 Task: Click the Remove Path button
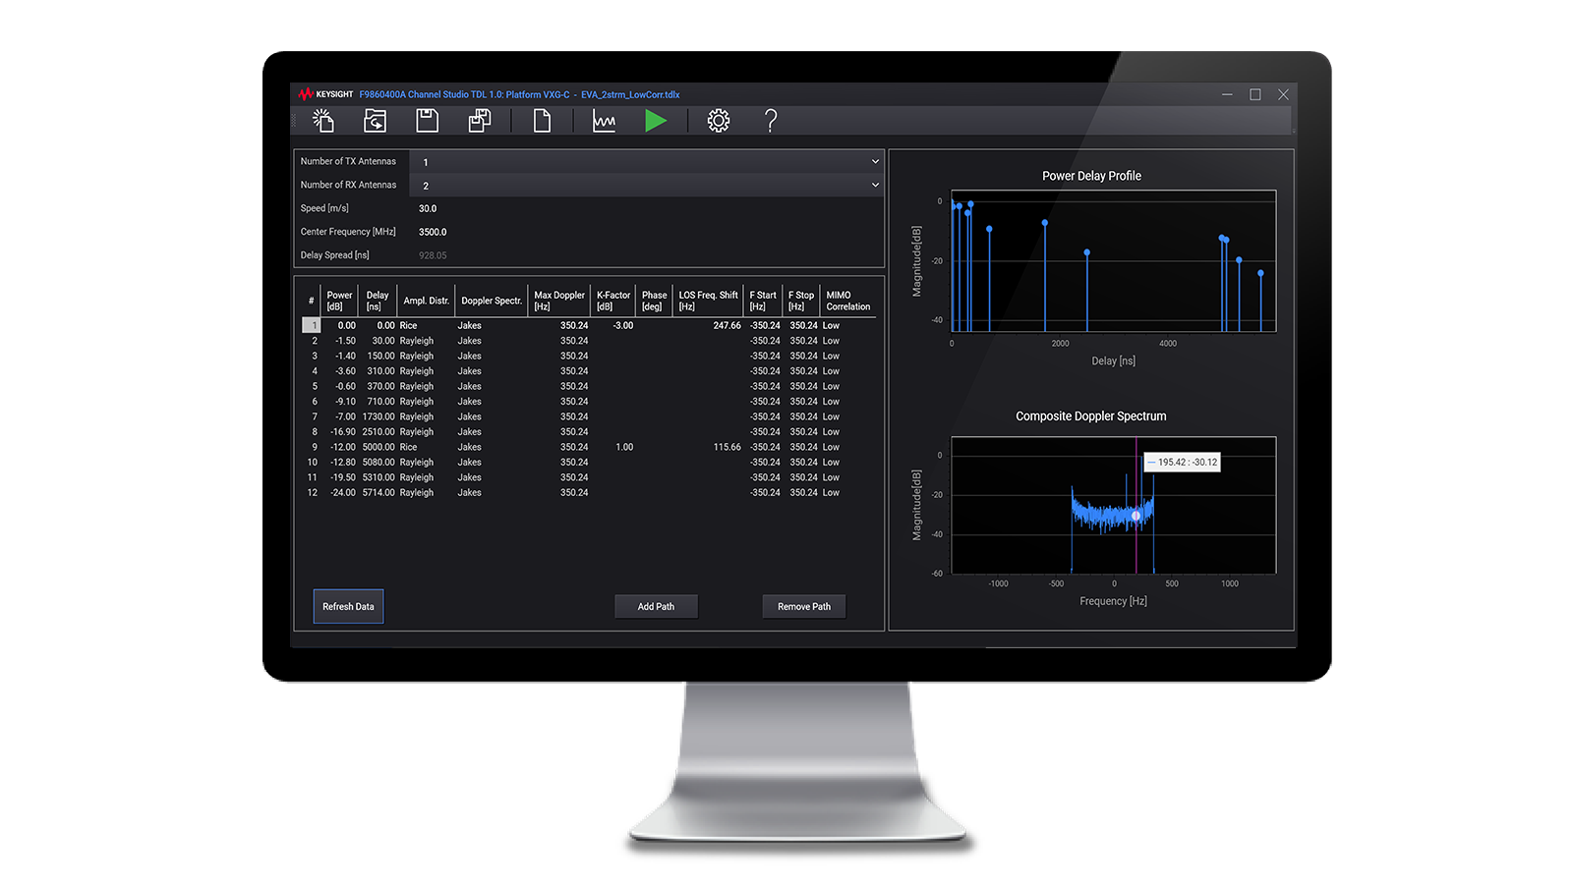point(803,607)
